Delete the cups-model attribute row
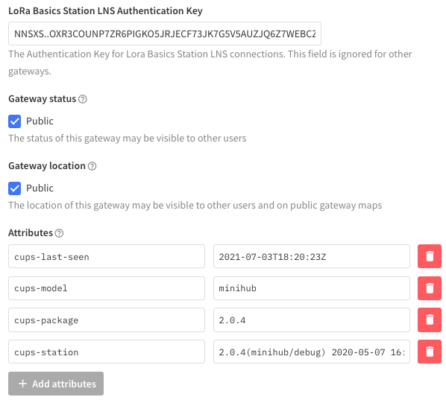 [429, 288]
